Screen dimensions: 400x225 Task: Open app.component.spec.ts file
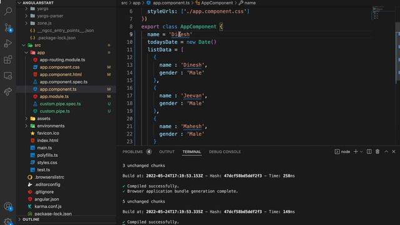(64, 82)
